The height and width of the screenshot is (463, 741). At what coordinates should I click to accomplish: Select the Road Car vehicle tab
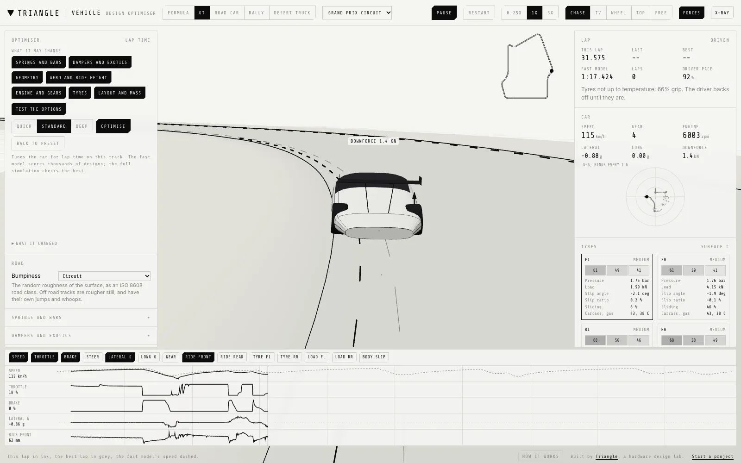[227, 13]
